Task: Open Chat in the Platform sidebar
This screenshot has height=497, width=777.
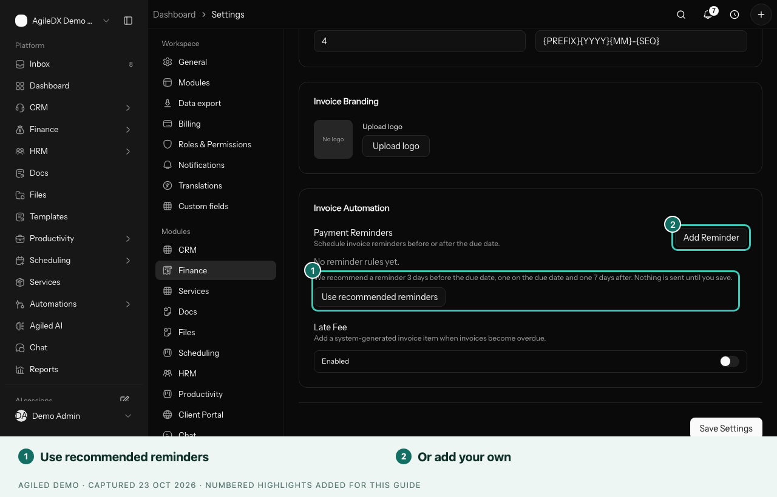Action: click(x=73, y=347)
